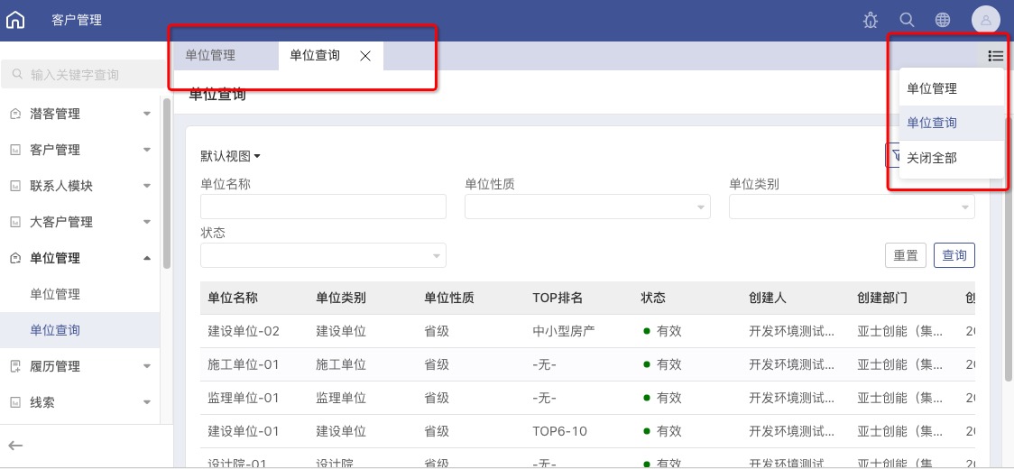Close the 单位查询 tab
This screenshot has width=1014, height=469.
[x=365, y=56]
